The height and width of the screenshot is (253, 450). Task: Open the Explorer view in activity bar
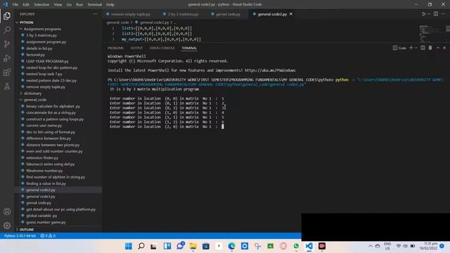click(x=7, y=15)
